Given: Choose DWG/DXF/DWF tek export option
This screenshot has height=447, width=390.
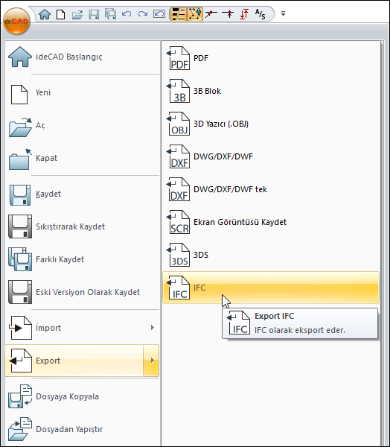Looking at the screenshot, I should tap(271, 189).
